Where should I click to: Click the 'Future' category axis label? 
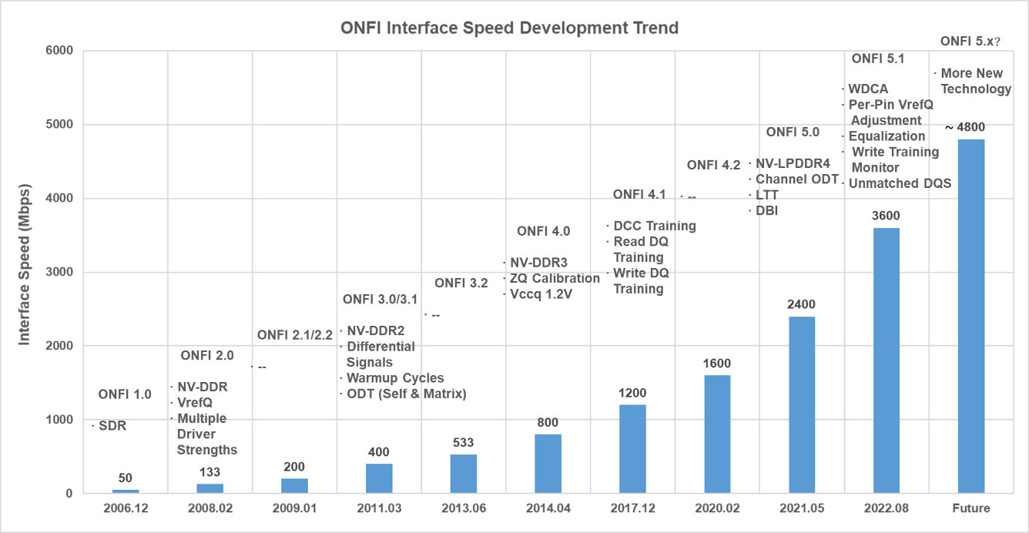pyautogui.click(x=970, y=508)
